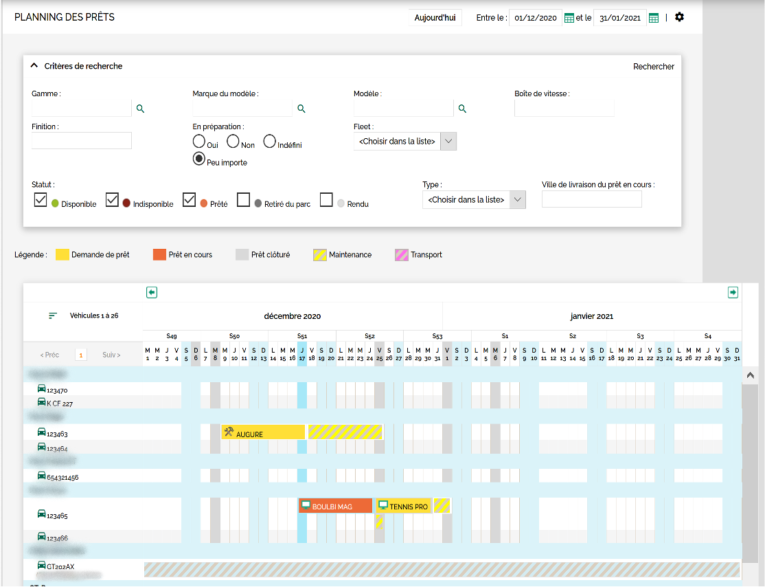Click the Modèle search magnifier icon
This screenshot has width=765, height=587.
click(x=463, y=109)
